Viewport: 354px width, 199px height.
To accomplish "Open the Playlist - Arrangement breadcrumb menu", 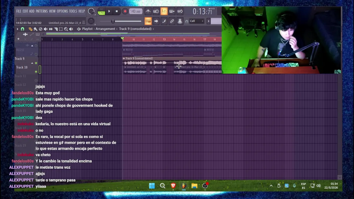I will (98, 29).
